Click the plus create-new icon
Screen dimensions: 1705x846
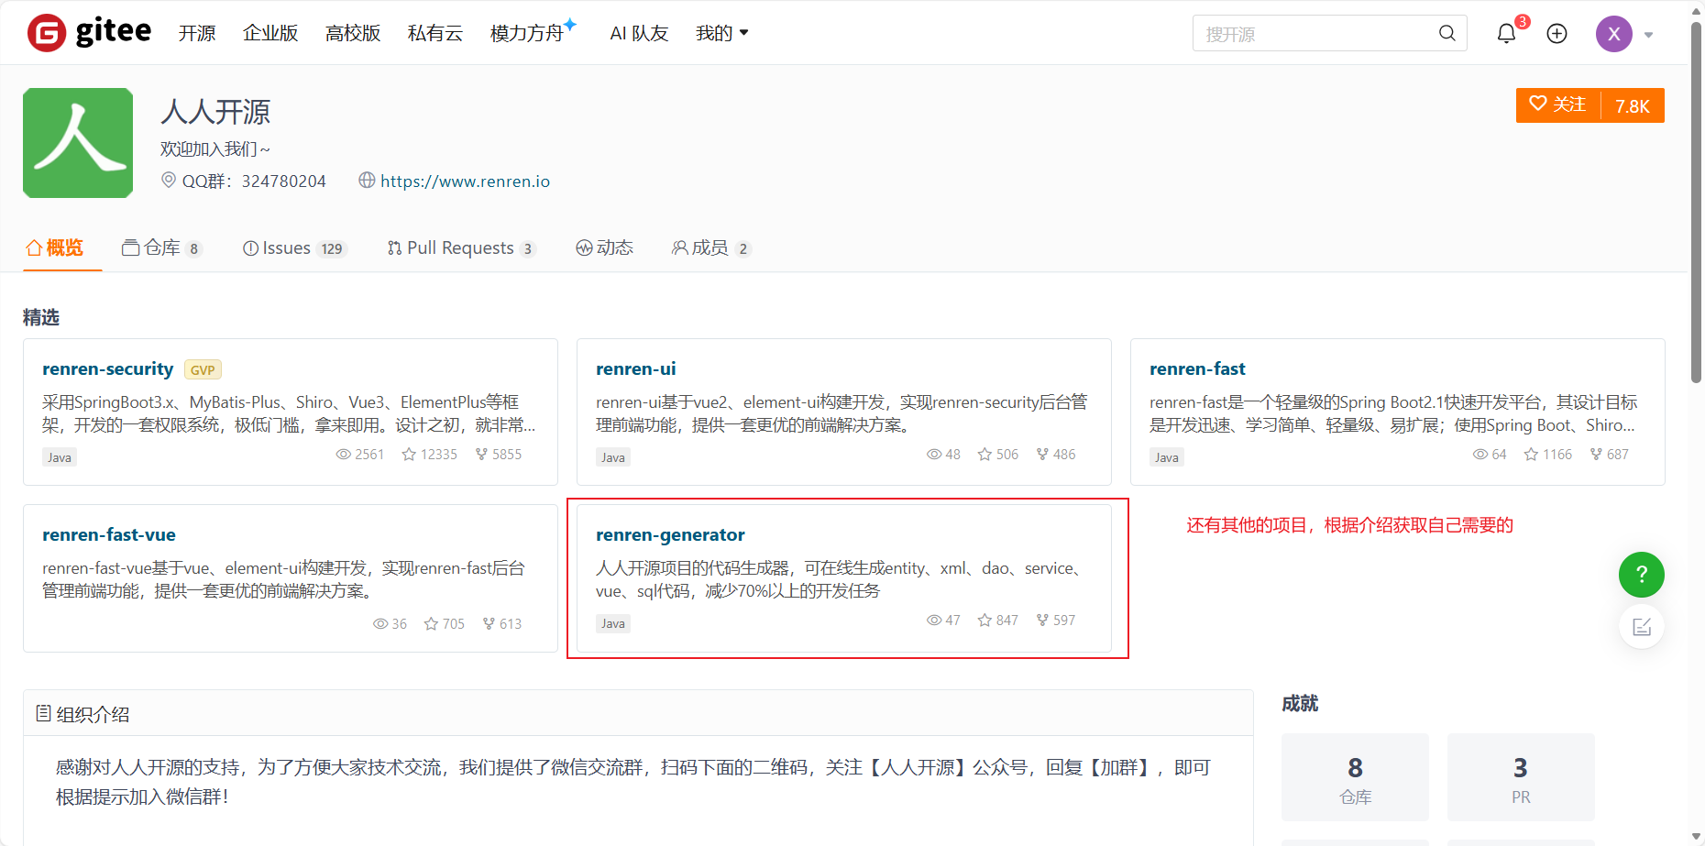tap(1556, 34)
